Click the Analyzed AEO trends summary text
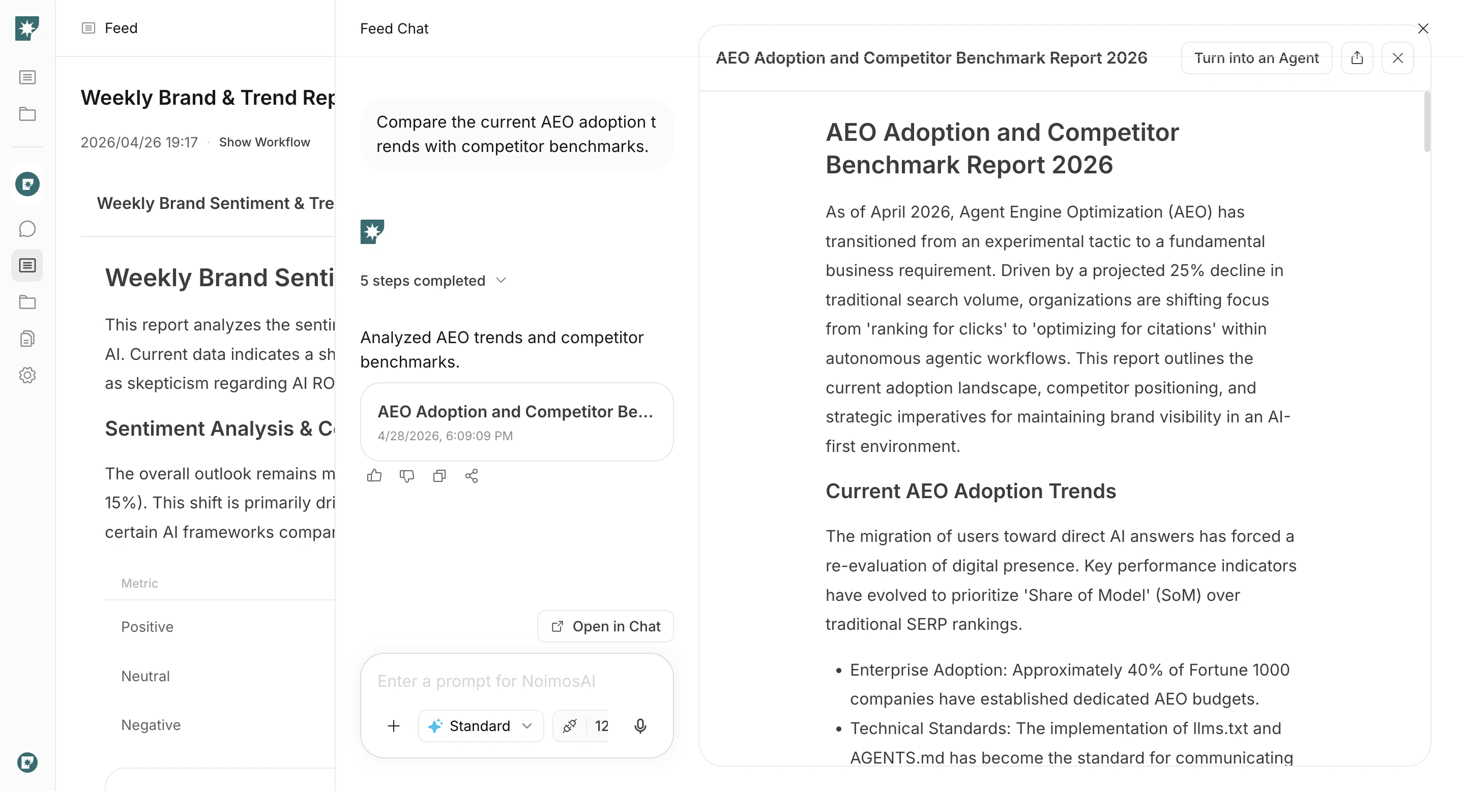1464x791 pixels. tap(502, 349)
